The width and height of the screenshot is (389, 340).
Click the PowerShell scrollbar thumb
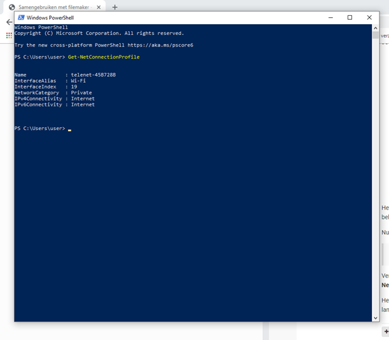pyautogui.click(x=376, y=35)
